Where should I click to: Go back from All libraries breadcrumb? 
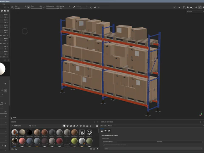(12, 126)
